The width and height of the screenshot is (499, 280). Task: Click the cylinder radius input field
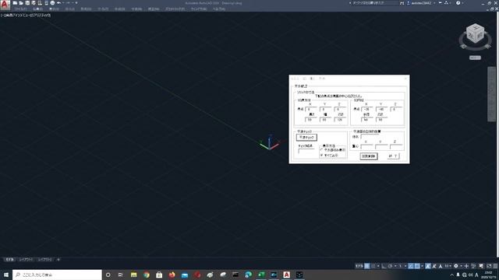[366, 120]
